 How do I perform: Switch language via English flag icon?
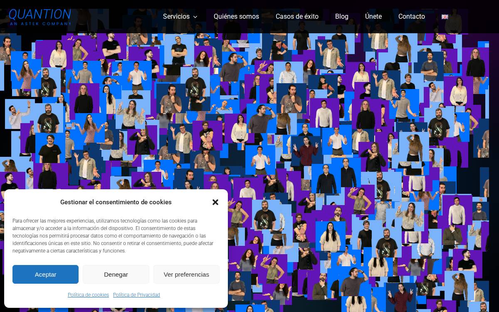(445, 17)
